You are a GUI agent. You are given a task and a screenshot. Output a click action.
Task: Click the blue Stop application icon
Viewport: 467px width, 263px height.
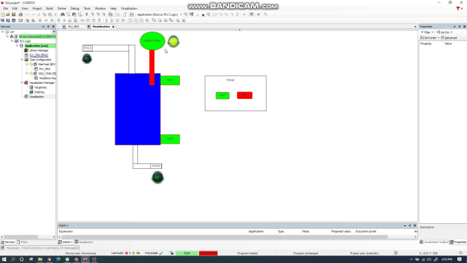coord(203,14)
